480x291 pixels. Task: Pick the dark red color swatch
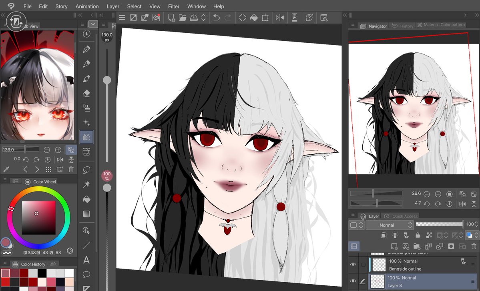(x=24, y=273)
